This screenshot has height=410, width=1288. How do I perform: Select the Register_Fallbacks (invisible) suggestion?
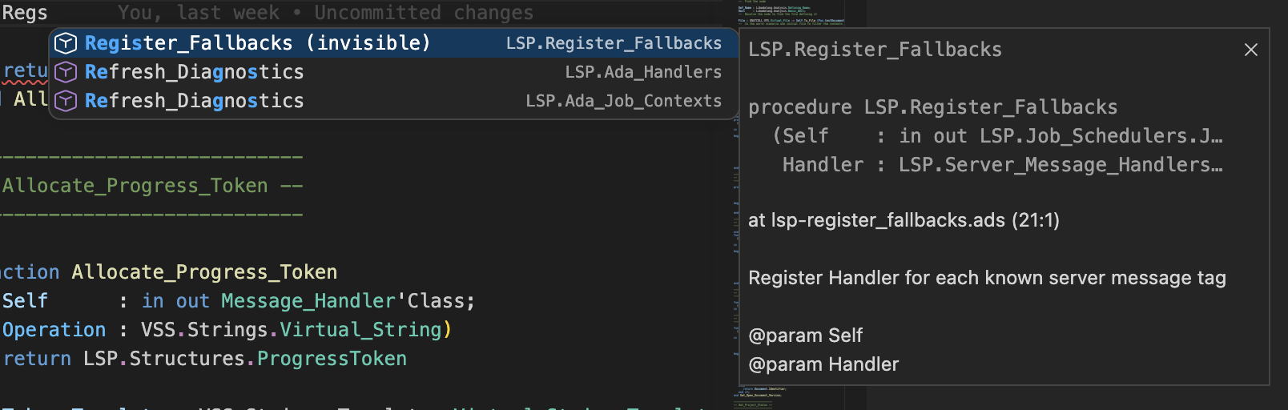[x=256, y=43]
